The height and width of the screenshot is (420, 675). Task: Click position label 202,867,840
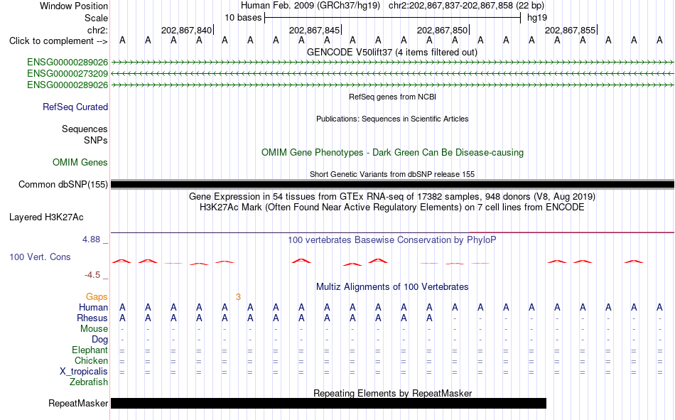(x=186, y=30)
